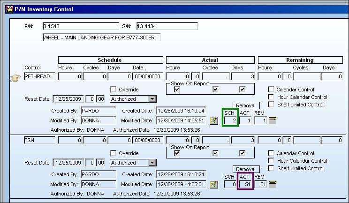The width and height of the screenshot is (349, 203).
Task: Click TSN Schedule Date field 00/00/0000
Action: tap(148, 140)
